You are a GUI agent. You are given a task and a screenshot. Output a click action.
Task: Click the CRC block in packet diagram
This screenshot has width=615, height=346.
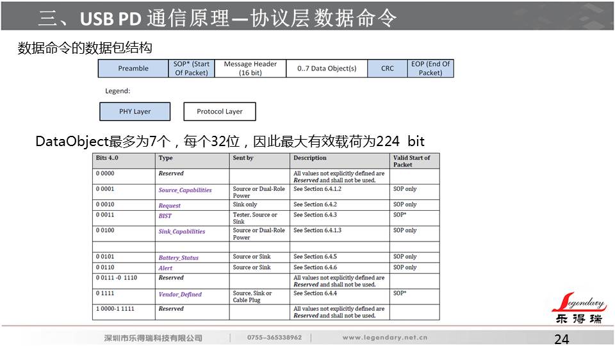388,69
